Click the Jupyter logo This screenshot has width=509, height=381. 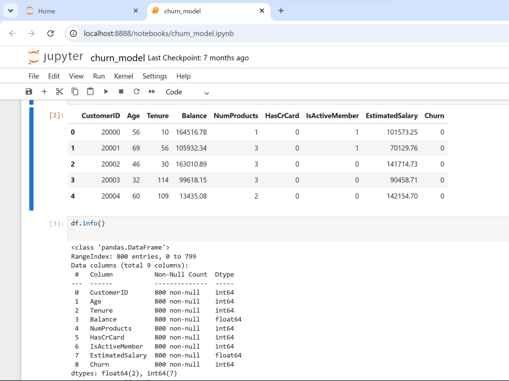tap(55, 57)
